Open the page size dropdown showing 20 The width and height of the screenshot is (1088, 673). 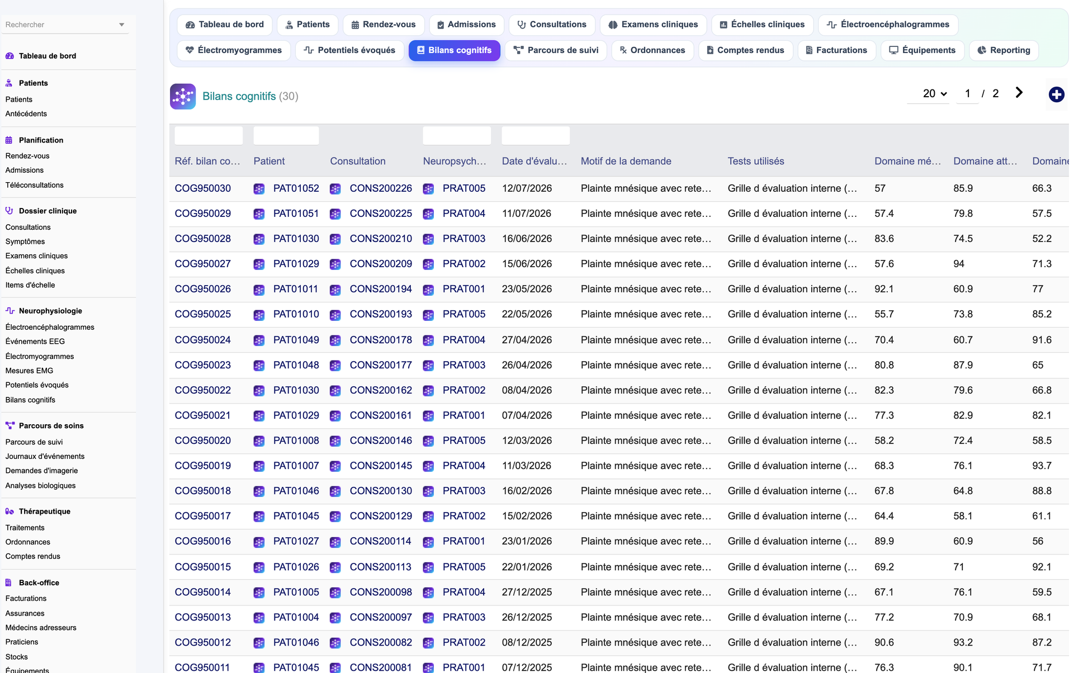[929, 93]
